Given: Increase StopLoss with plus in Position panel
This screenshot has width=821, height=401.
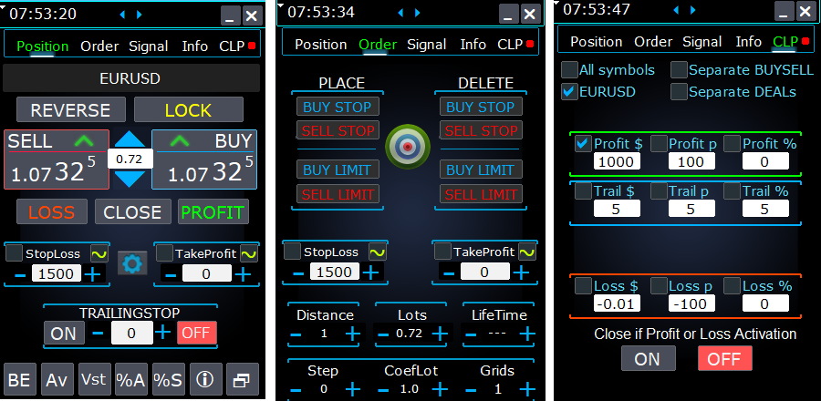Looking at the screenshot, I should click(93, 274).
